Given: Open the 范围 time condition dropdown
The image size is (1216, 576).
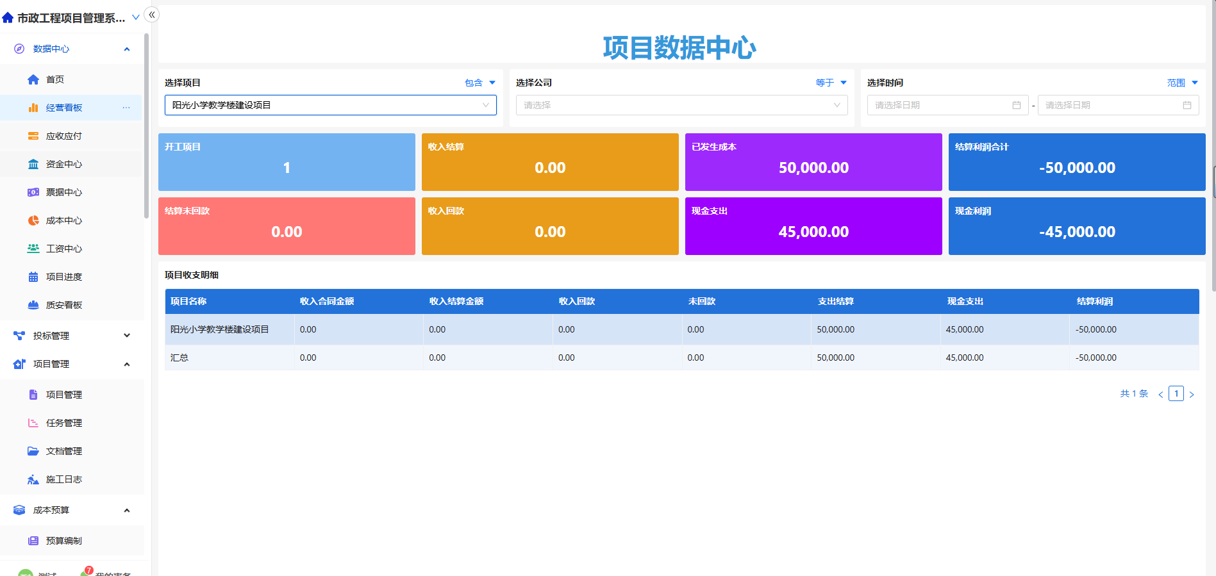Looking at the screenshot, I should tap(1183, 83).
